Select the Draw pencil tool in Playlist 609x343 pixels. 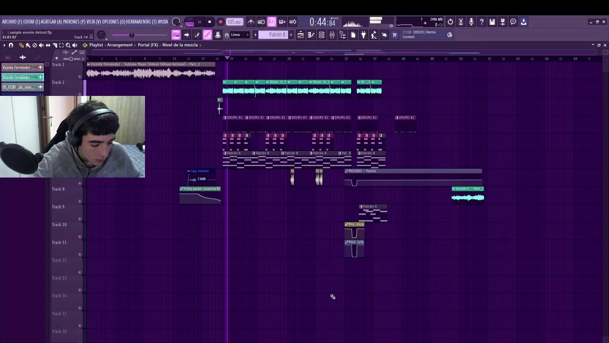coord(21,45)
